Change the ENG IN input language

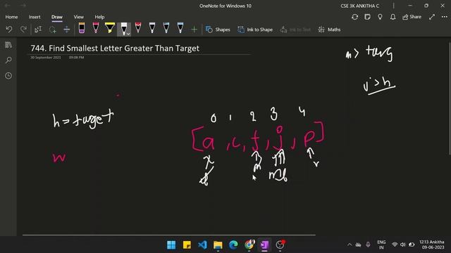point(381,245)
